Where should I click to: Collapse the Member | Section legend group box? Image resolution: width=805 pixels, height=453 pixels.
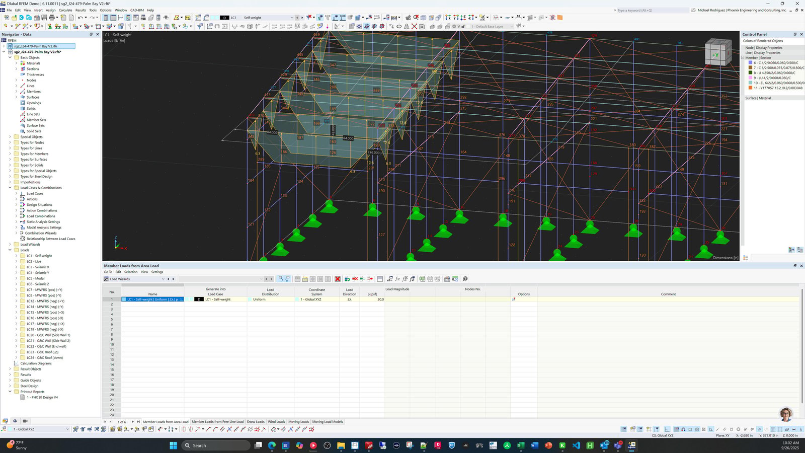(743, 58)
